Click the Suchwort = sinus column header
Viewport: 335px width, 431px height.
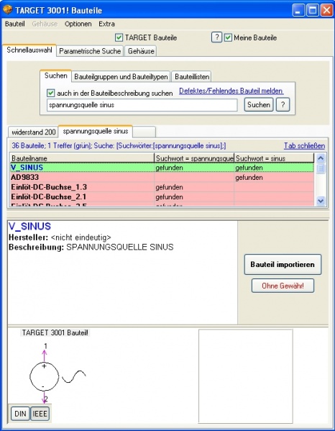274,158
